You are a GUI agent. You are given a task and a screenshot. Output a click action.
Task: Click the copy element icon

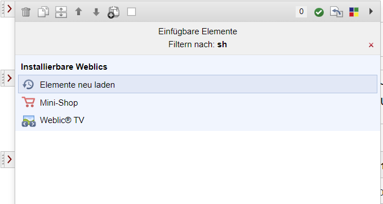coord(43,12)
